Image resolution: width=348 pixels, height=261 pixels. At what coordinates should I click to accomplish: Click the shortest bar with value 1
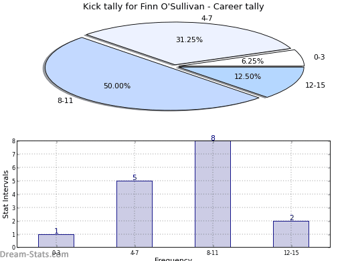click(x=56, y=241)
